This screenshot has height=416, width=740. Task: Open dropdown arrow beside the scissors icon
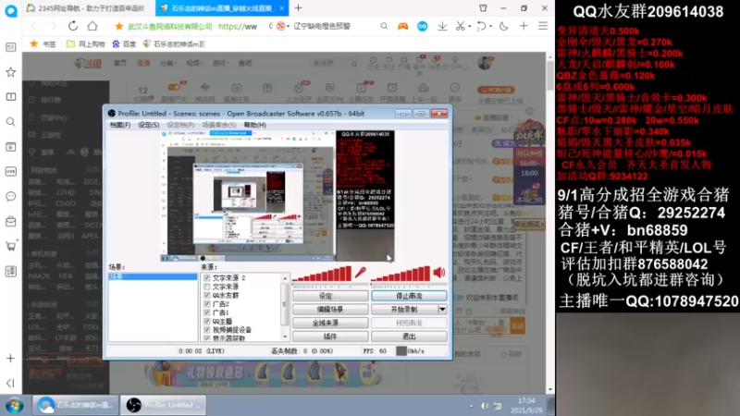point(470,27)
